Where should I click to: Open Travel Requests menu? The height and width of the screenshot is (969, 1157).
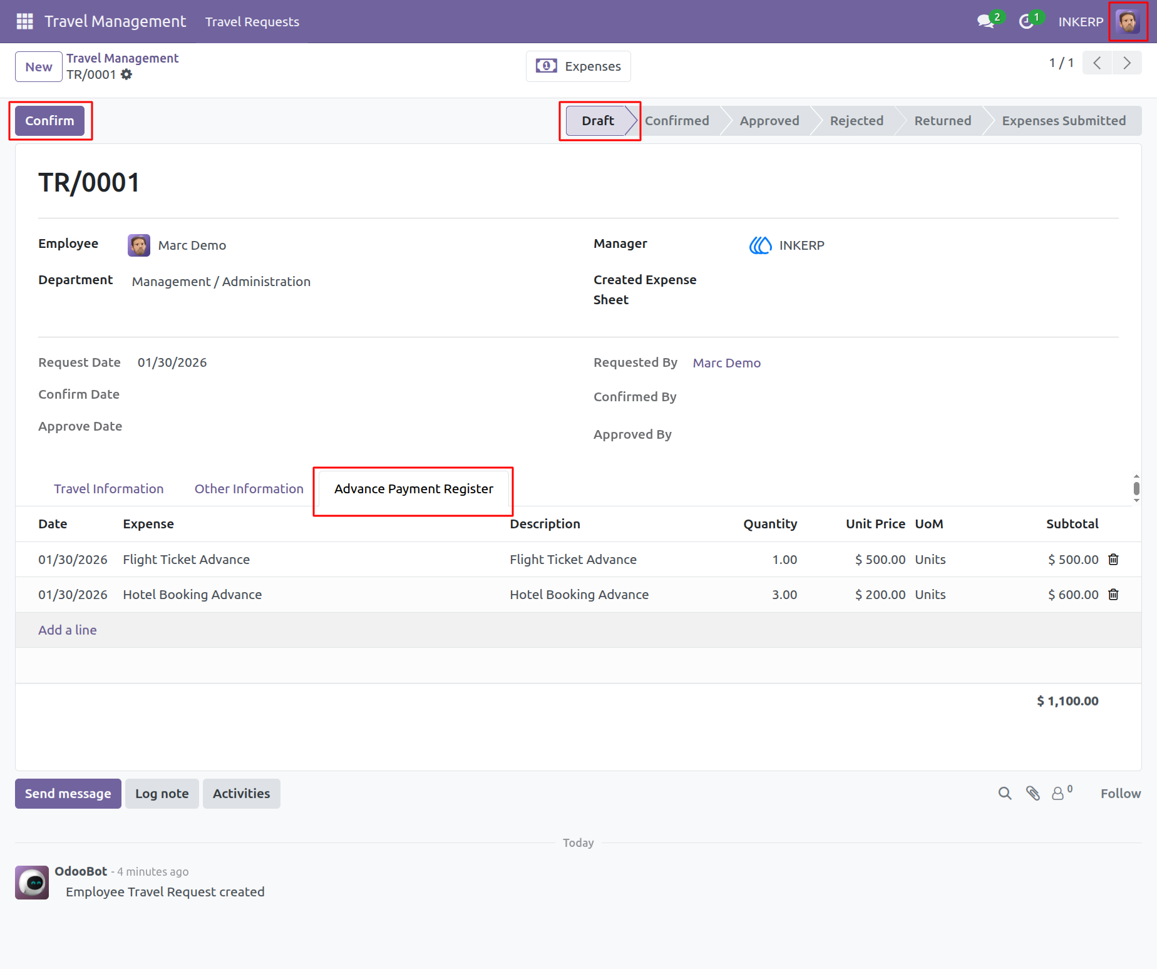coord(252,22)
